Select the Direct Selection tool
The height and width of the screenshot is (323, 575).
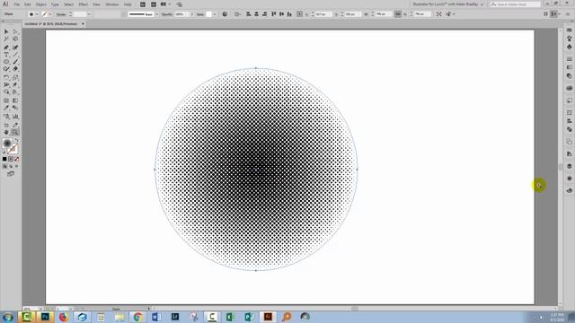[15, 32]
